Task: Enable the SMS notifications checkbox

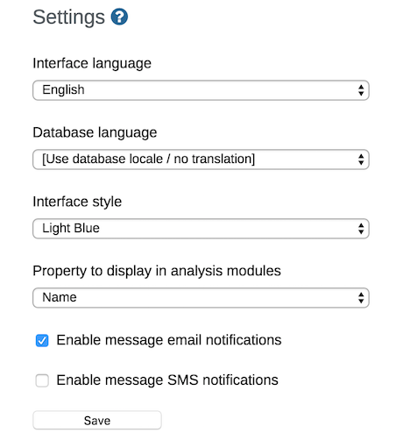Action: [42, 380]
